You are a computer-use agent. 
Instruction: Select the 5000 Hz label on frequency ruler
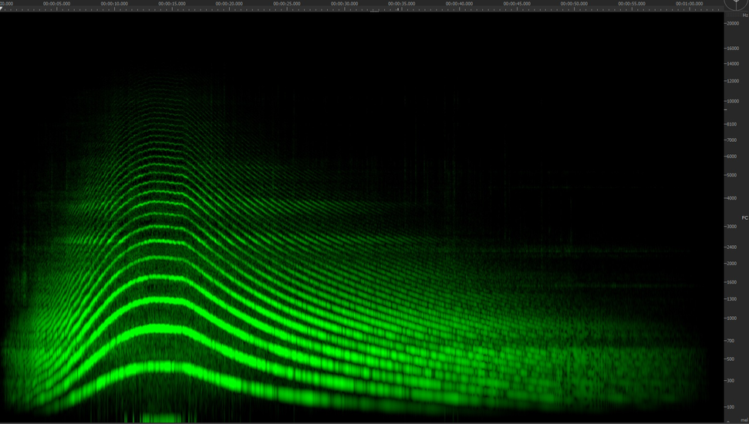(x=732, y=175)
